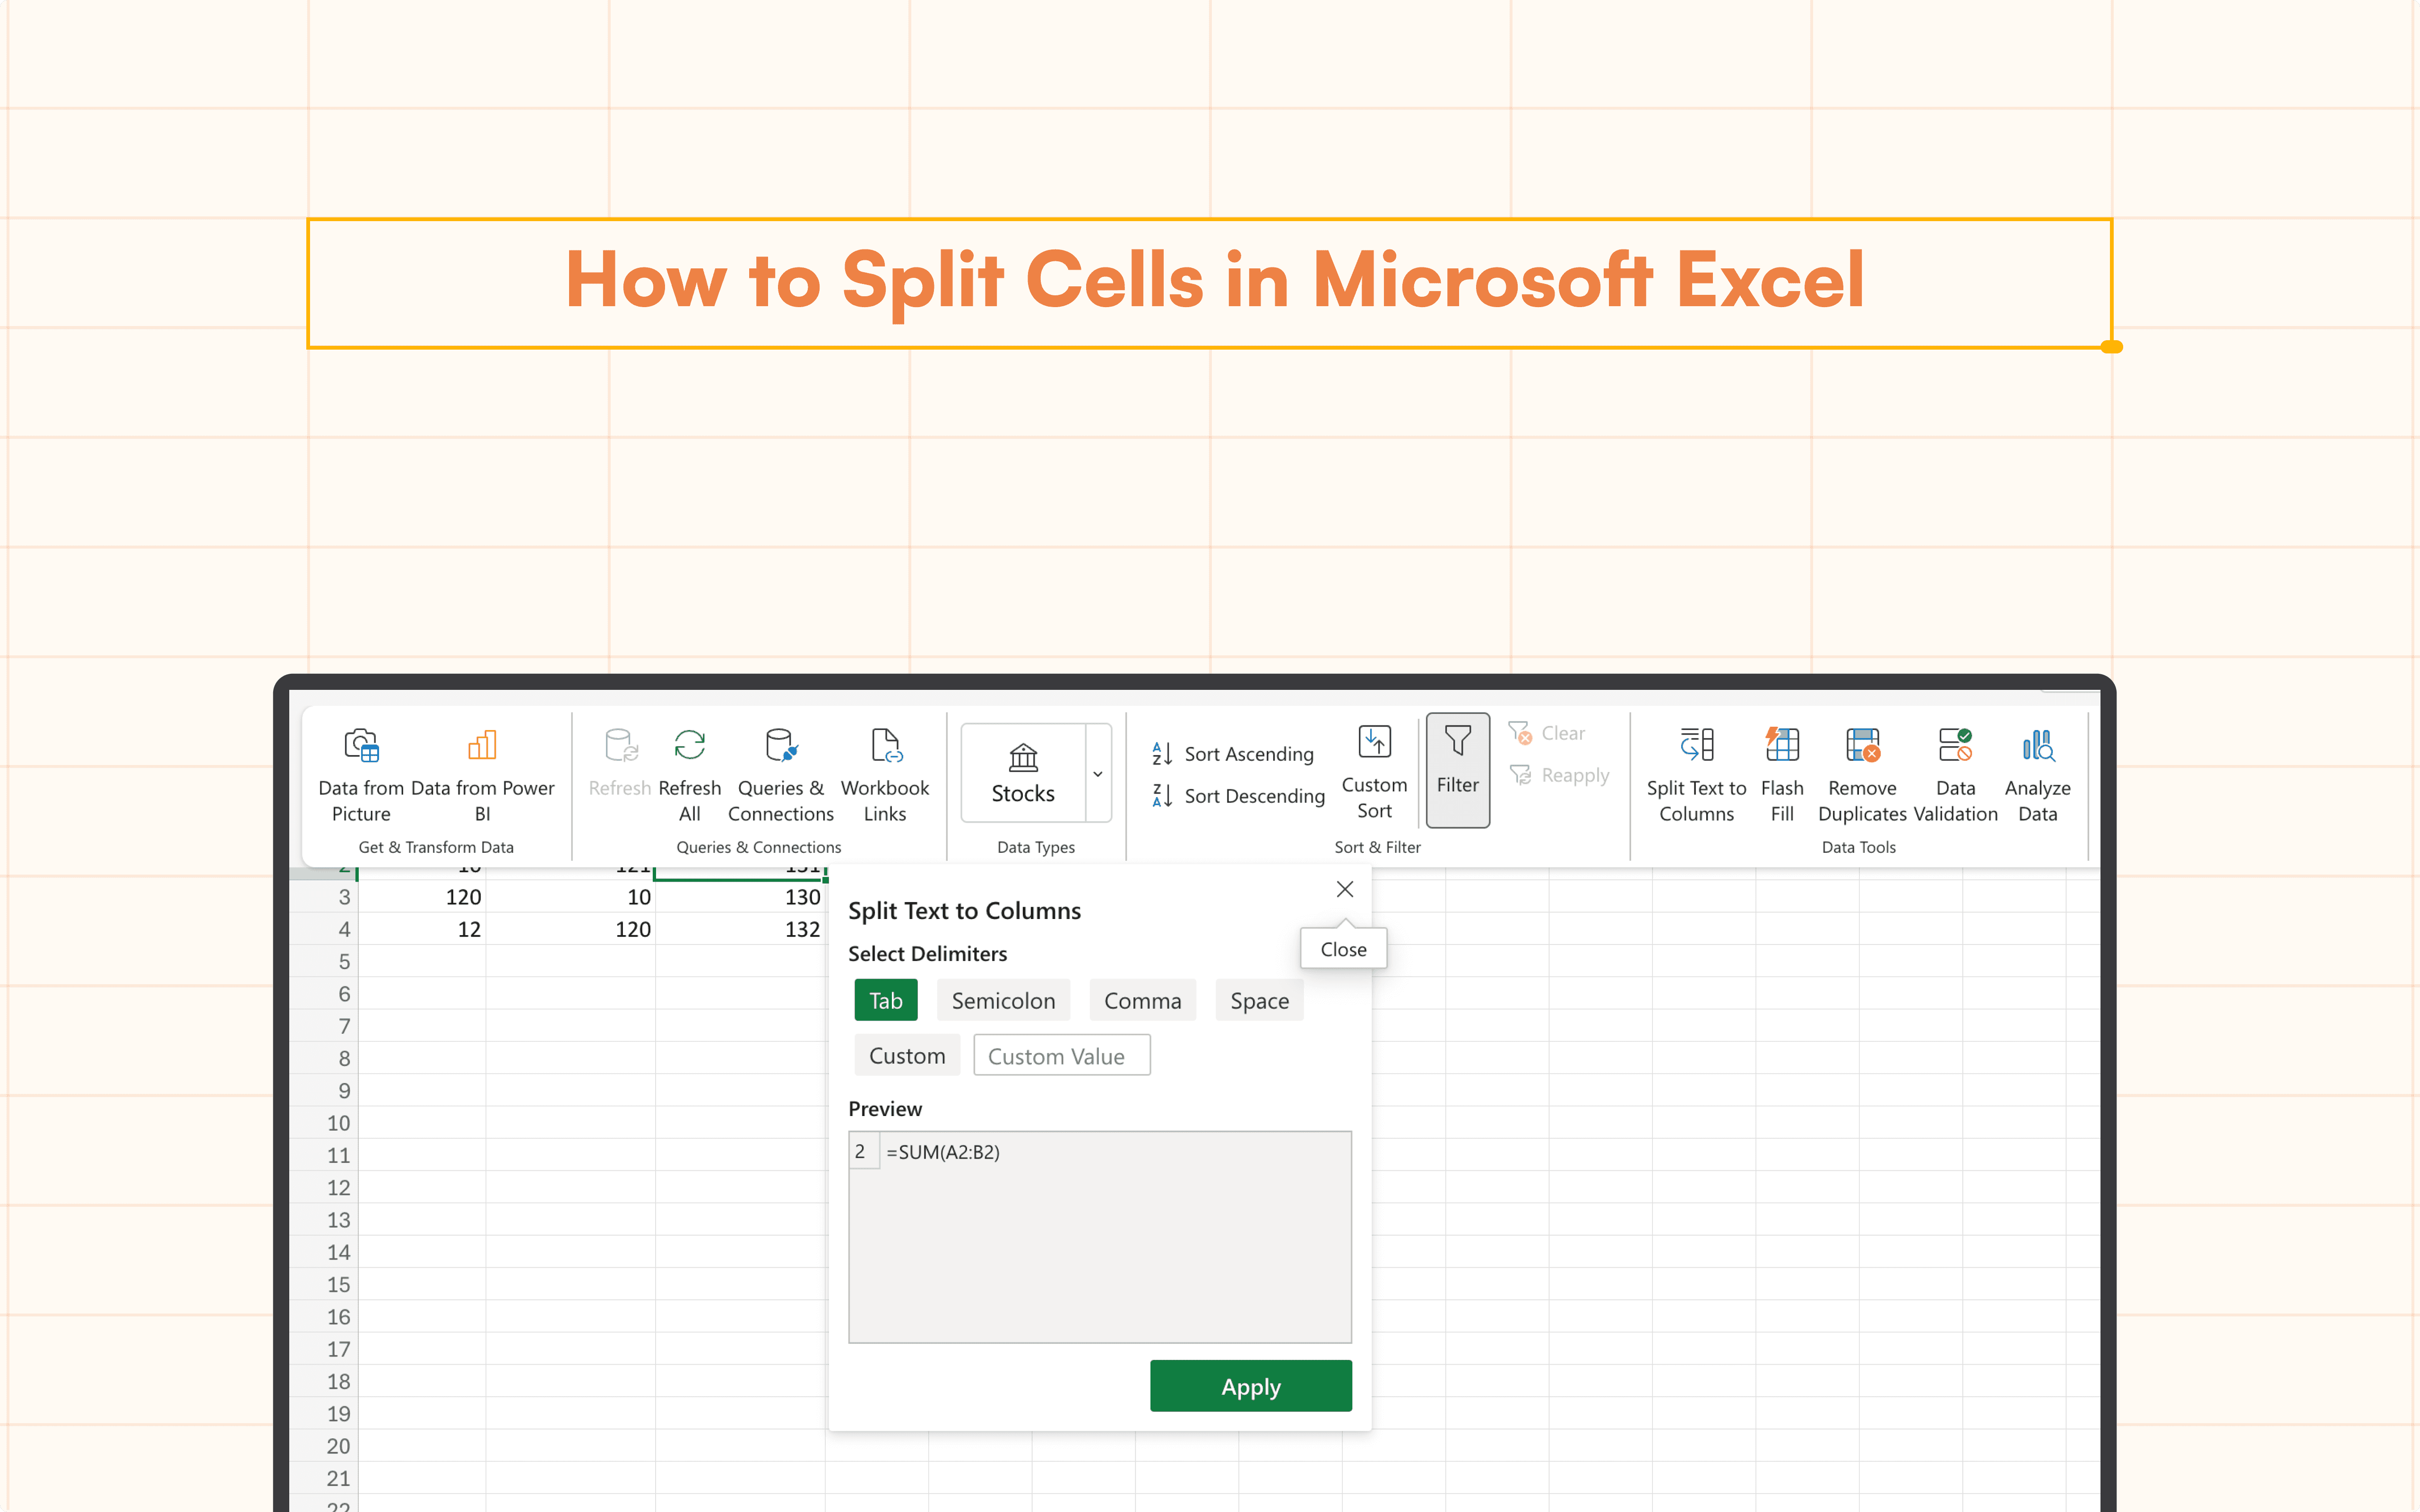Open Queries & Connections pane
2420x1512 pixels.
(780, 775)
